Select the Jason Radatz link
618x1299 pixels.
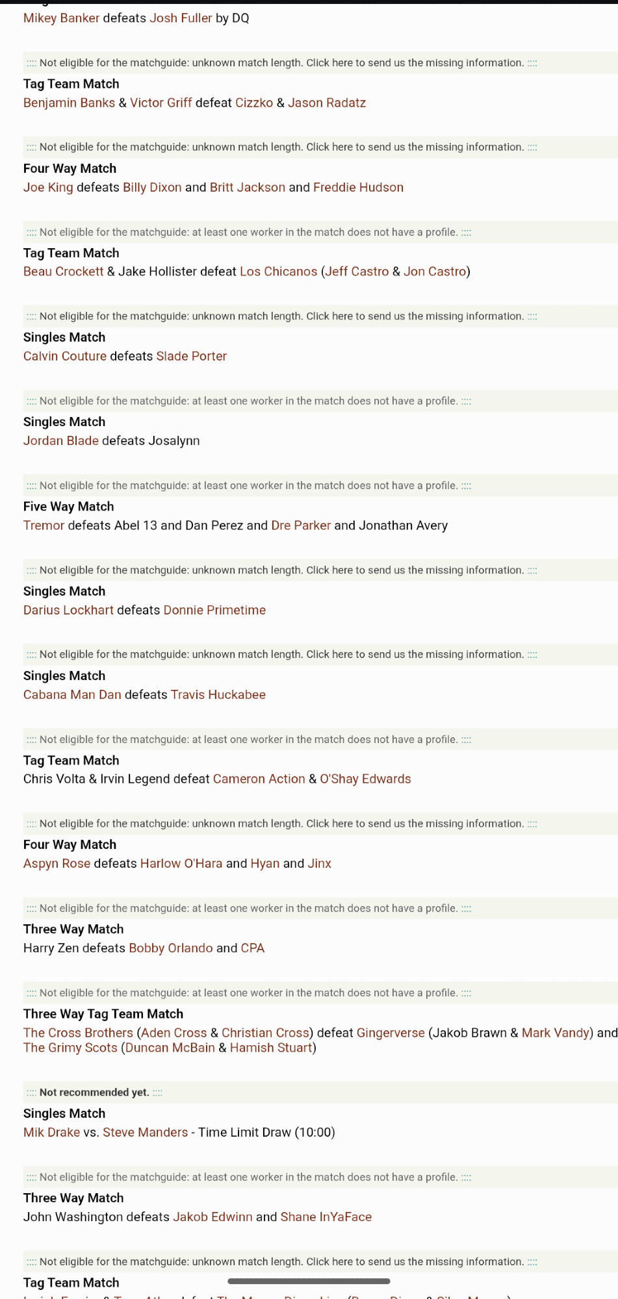tap(326, 103)
